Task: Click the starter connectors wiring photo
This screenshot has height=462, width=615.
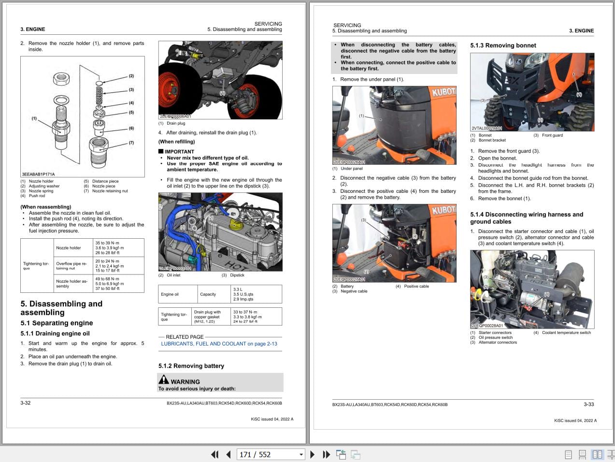Action: (x=532, y=289)
